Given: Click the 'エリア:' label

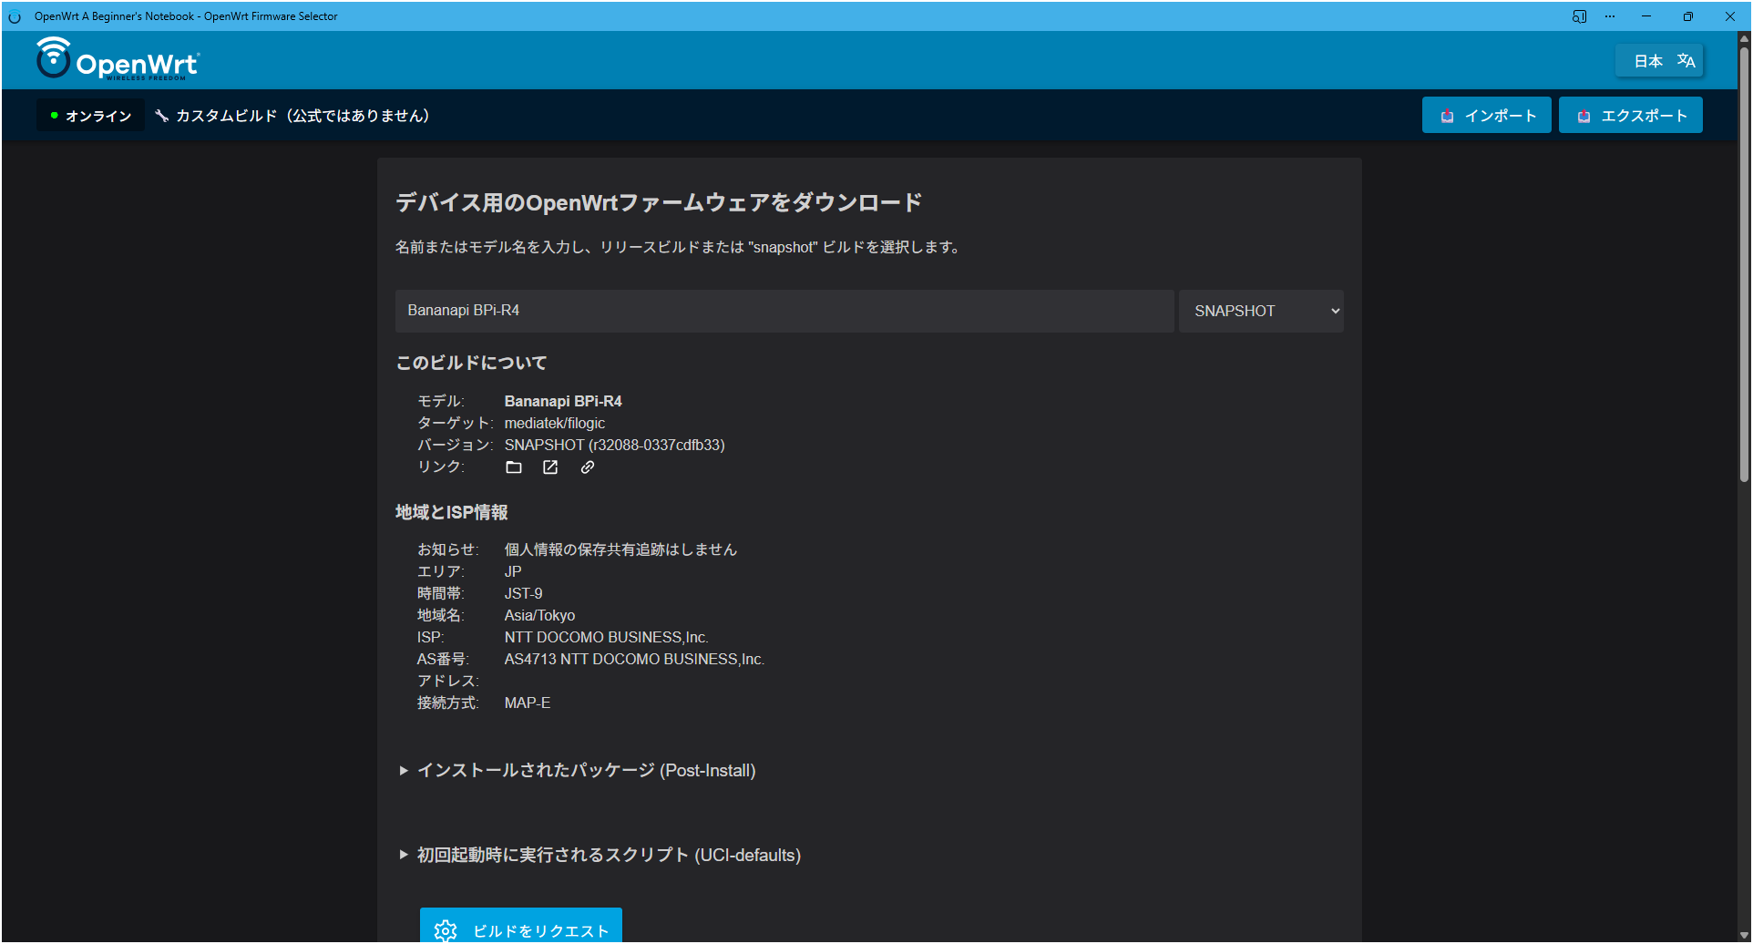Looking at the screenshot, I should click(x=441, y=571).
